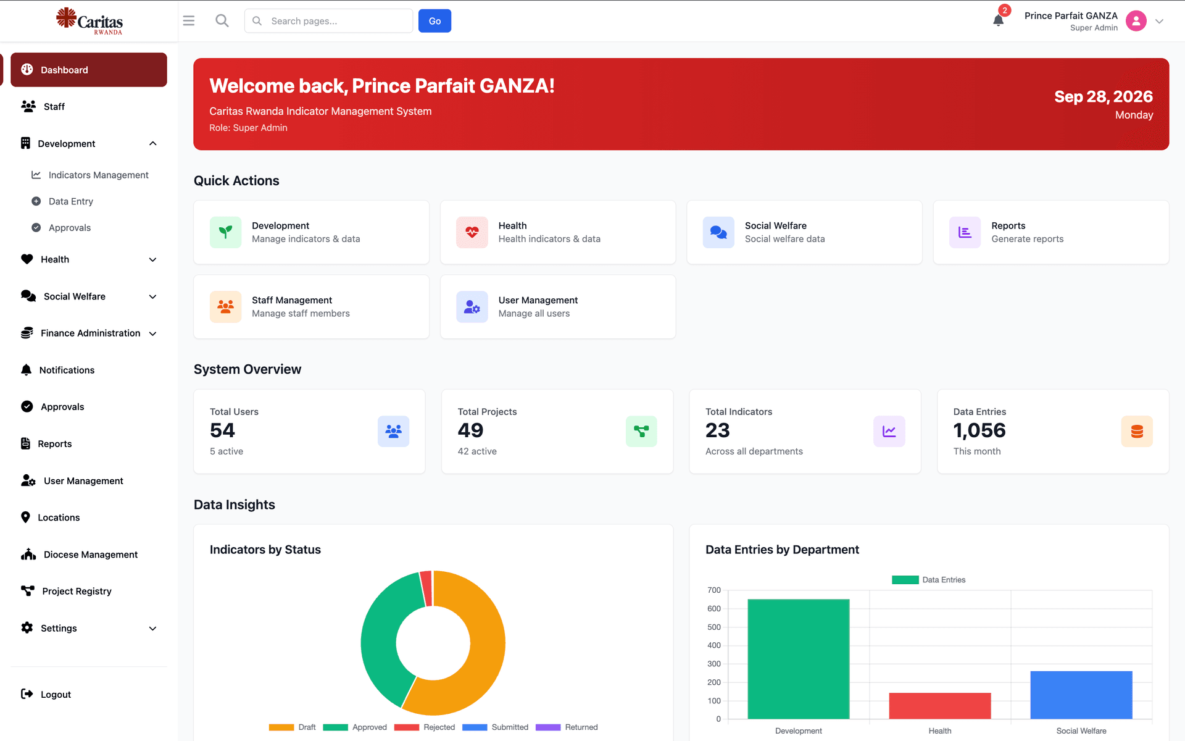Open sidebar User Management link
Screen dimensions: 1185x741
click(89, 480)
